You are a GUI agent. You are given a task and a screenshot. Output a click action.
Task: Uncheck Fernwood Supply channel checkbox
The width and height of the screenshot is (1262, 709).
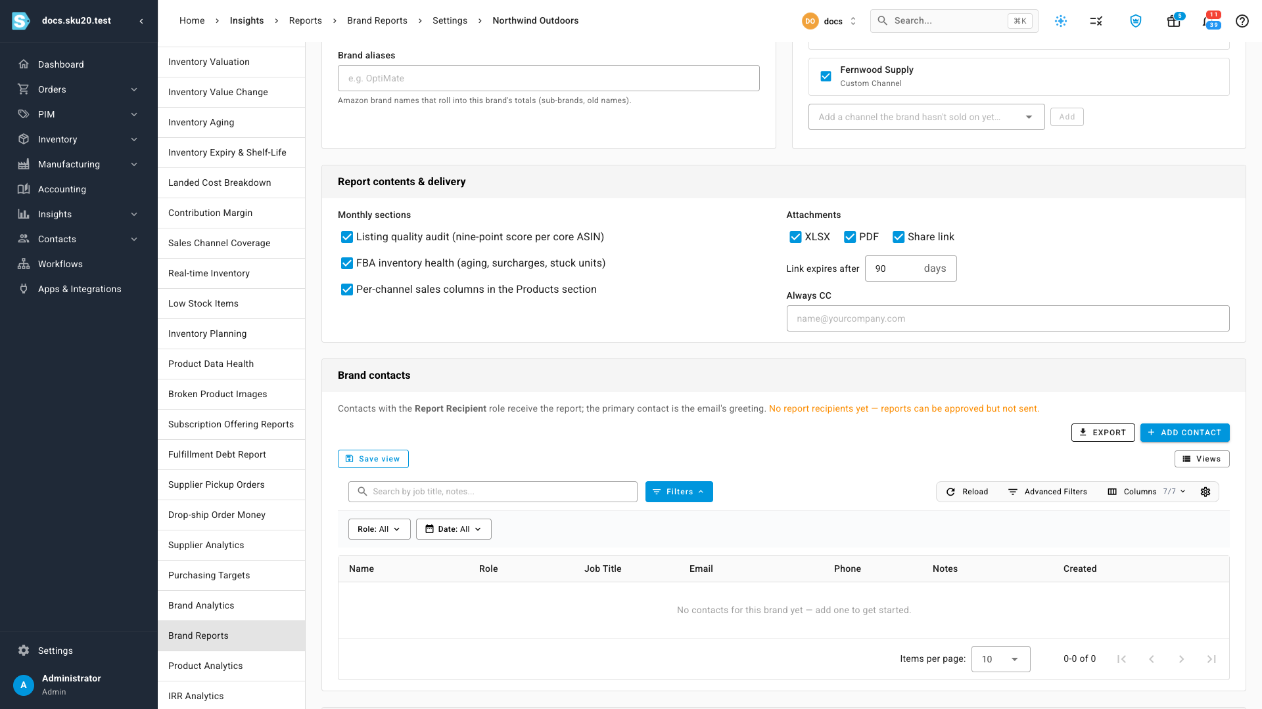point(826,76)
